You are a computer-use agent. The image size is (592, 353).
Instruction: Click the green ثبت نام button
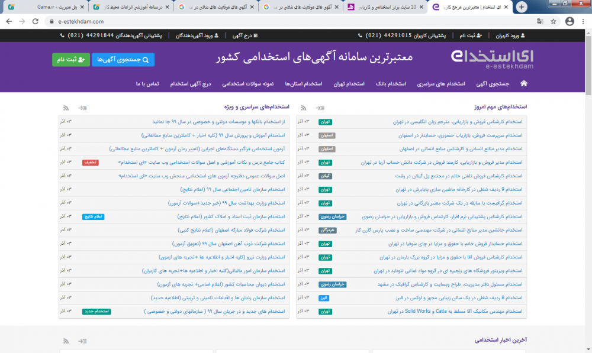(71, 60)
